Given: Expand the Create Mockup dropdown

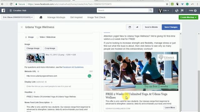Looking at the screenshot, I should pos(188,17).
